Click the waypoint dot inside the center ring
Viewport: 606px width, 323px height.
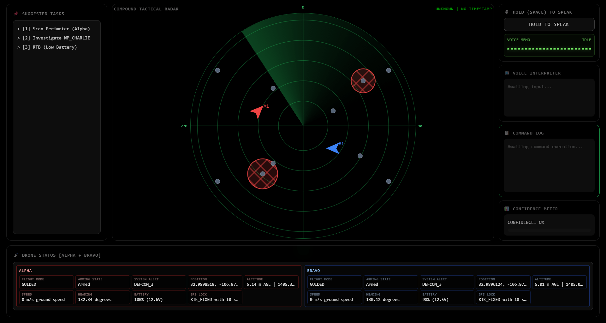click(x=333, y=111)
